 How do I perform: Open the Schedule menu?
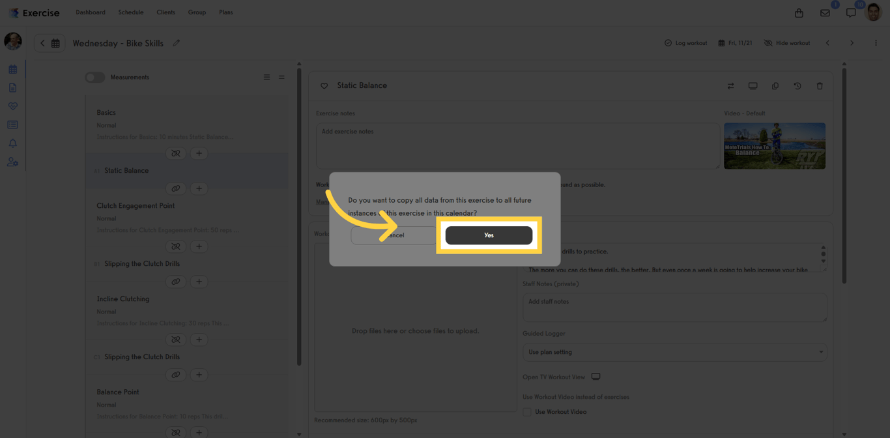(131, 12)
